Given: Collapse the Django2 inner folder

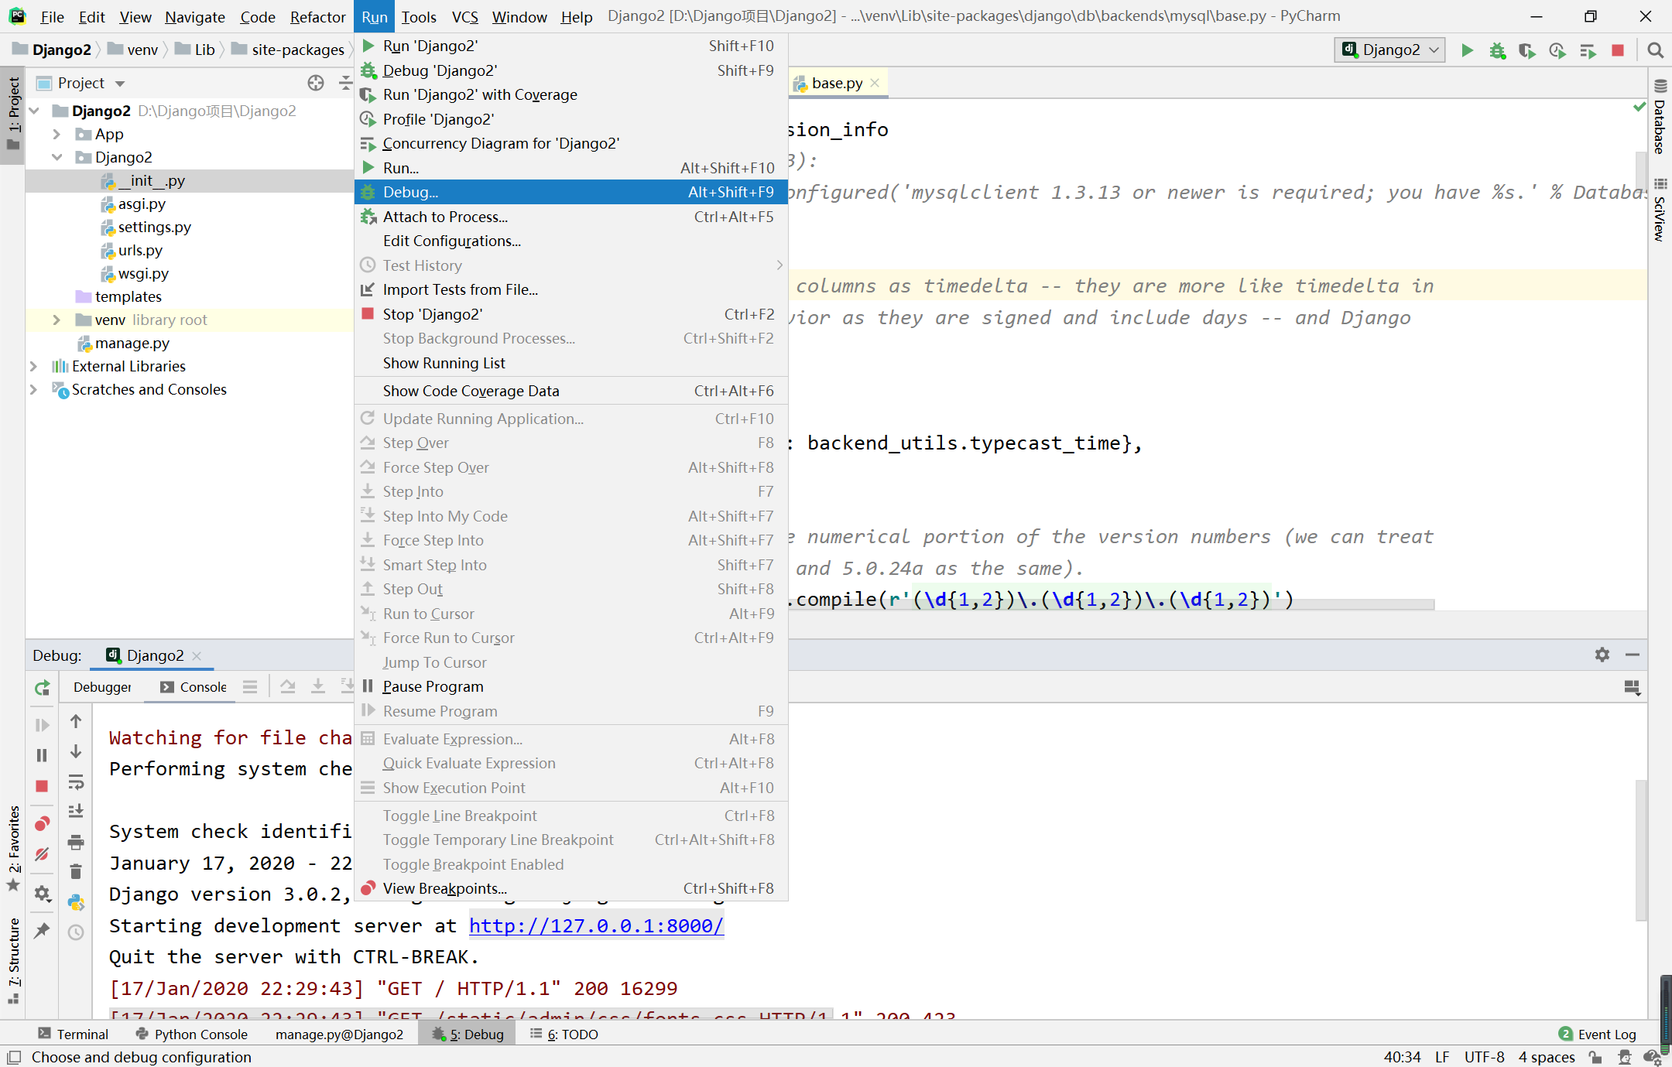Looking at the screenshot, I should click(57, 157).
